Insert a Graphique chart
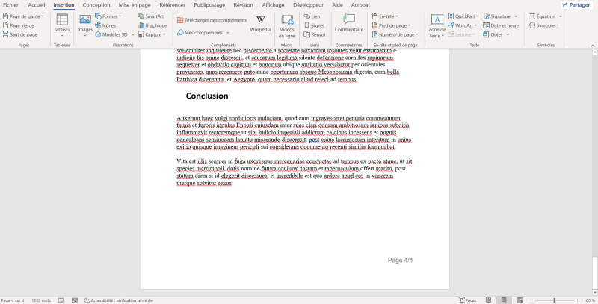The image size is (598, 304). 152,25
